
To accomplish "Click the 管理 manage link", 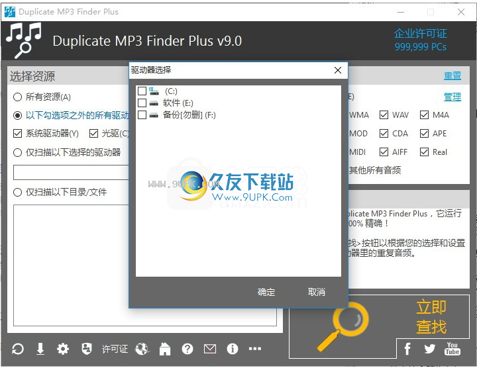I will [x=452, y=97].
